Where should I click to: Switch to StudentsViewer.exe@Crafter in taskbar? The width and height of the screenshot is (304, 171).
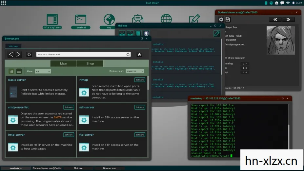(x=47, y=168)
